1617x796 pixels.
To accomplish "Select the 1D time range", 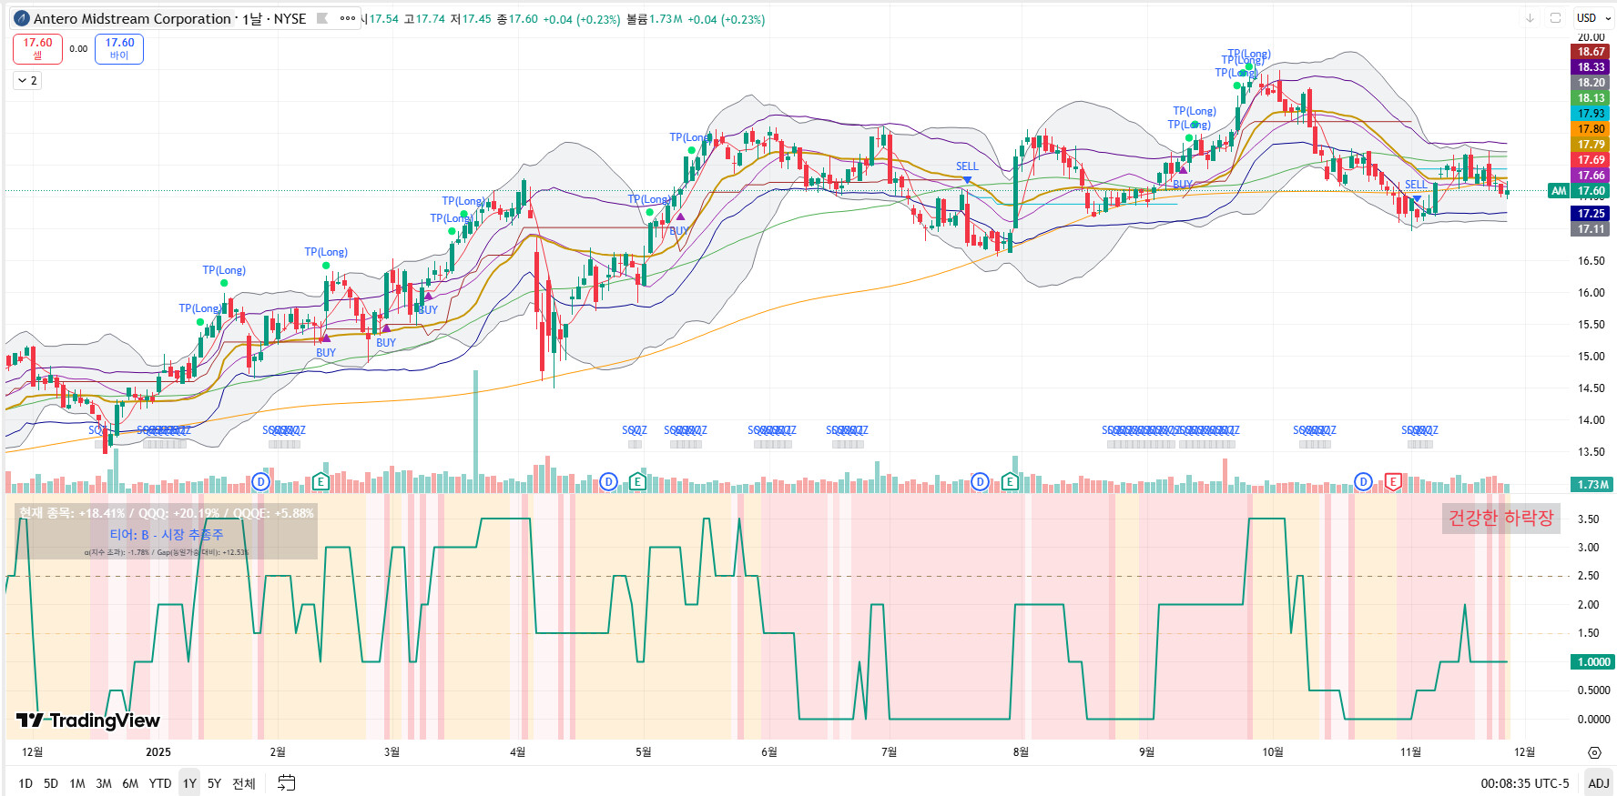I will [25, 783].
